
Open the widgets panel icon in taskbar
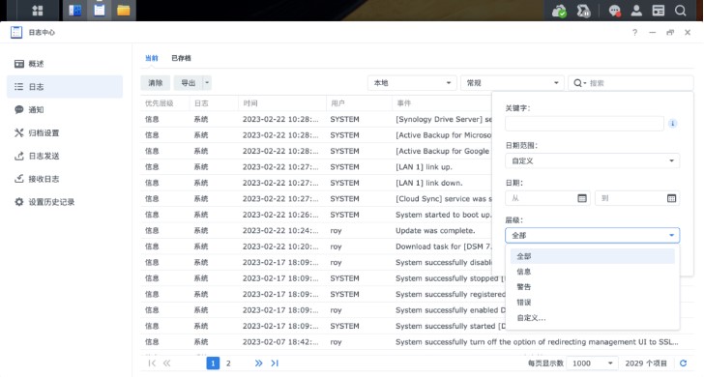coord(659,11)
